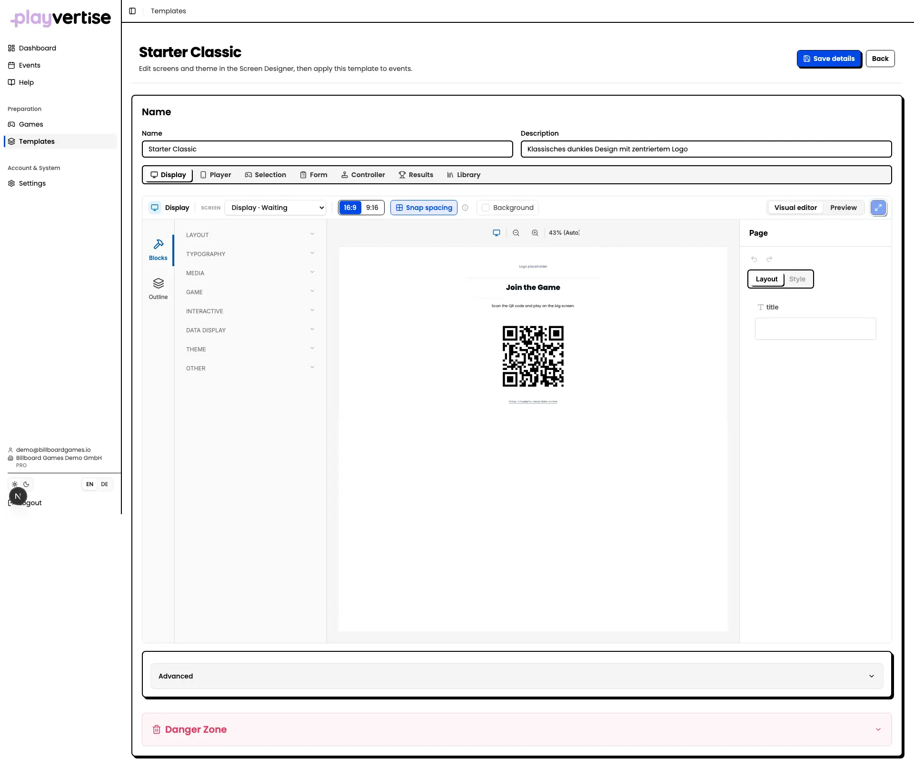This screenshot has height=768, width=914.
Task: Switch to the Outline panel
Action: [x=158, y=289]
